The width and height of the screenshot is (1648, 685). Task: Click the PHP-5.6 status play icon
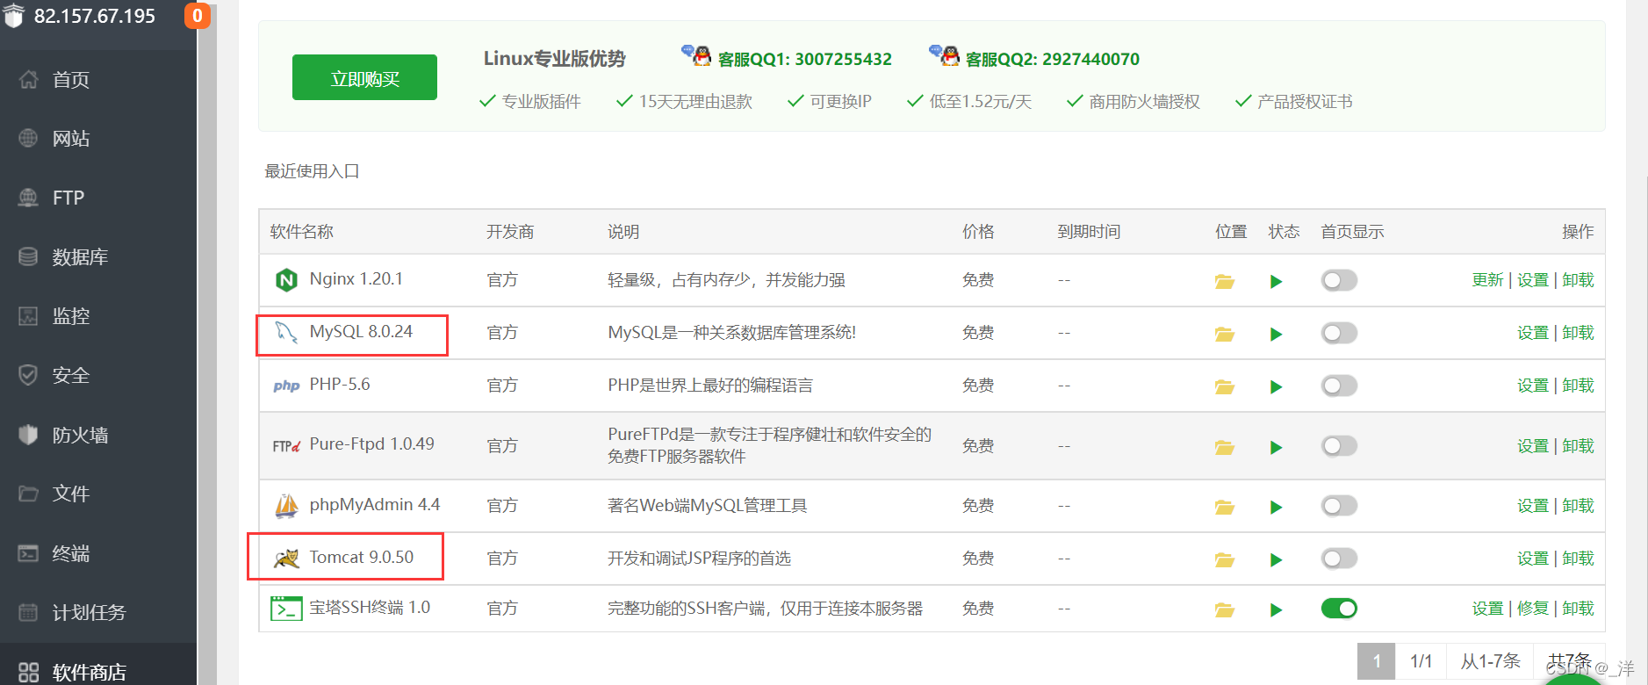point(1276,386)
